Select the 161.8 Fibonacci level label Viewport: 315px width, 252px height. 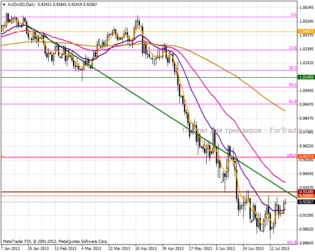(292, 242)
